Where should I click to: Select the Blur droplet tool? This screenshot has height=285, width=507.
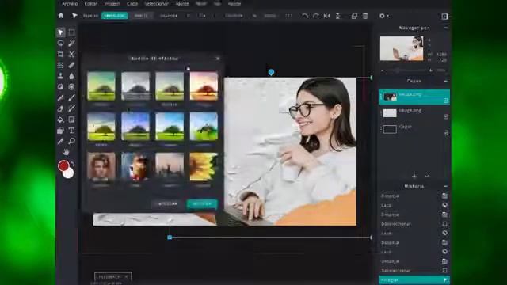tap(71, 76)
